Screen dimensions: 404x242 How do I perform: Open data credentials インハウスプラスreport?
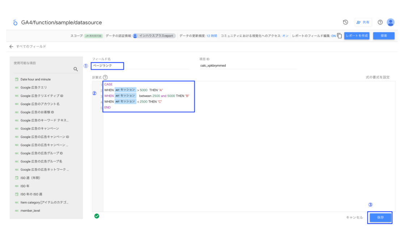click(154, 36)
